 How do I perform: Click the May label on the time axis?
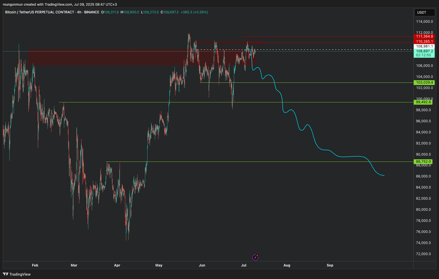coord(158,264)
